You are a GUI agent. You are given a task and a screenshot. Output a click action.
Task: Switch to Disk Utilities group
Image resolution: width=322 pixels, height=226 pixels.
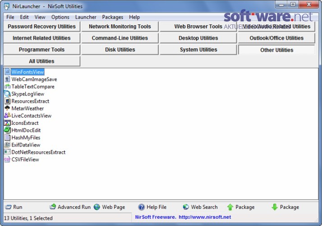coord(120,50)
